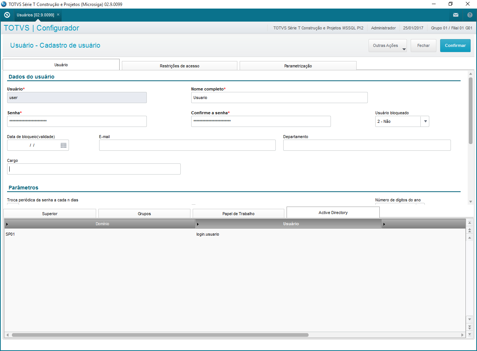Image resolution: width=477 pixels, height=351 pixels.
Task: Click the arrow on the empty third column header
Action: [384, 224]
